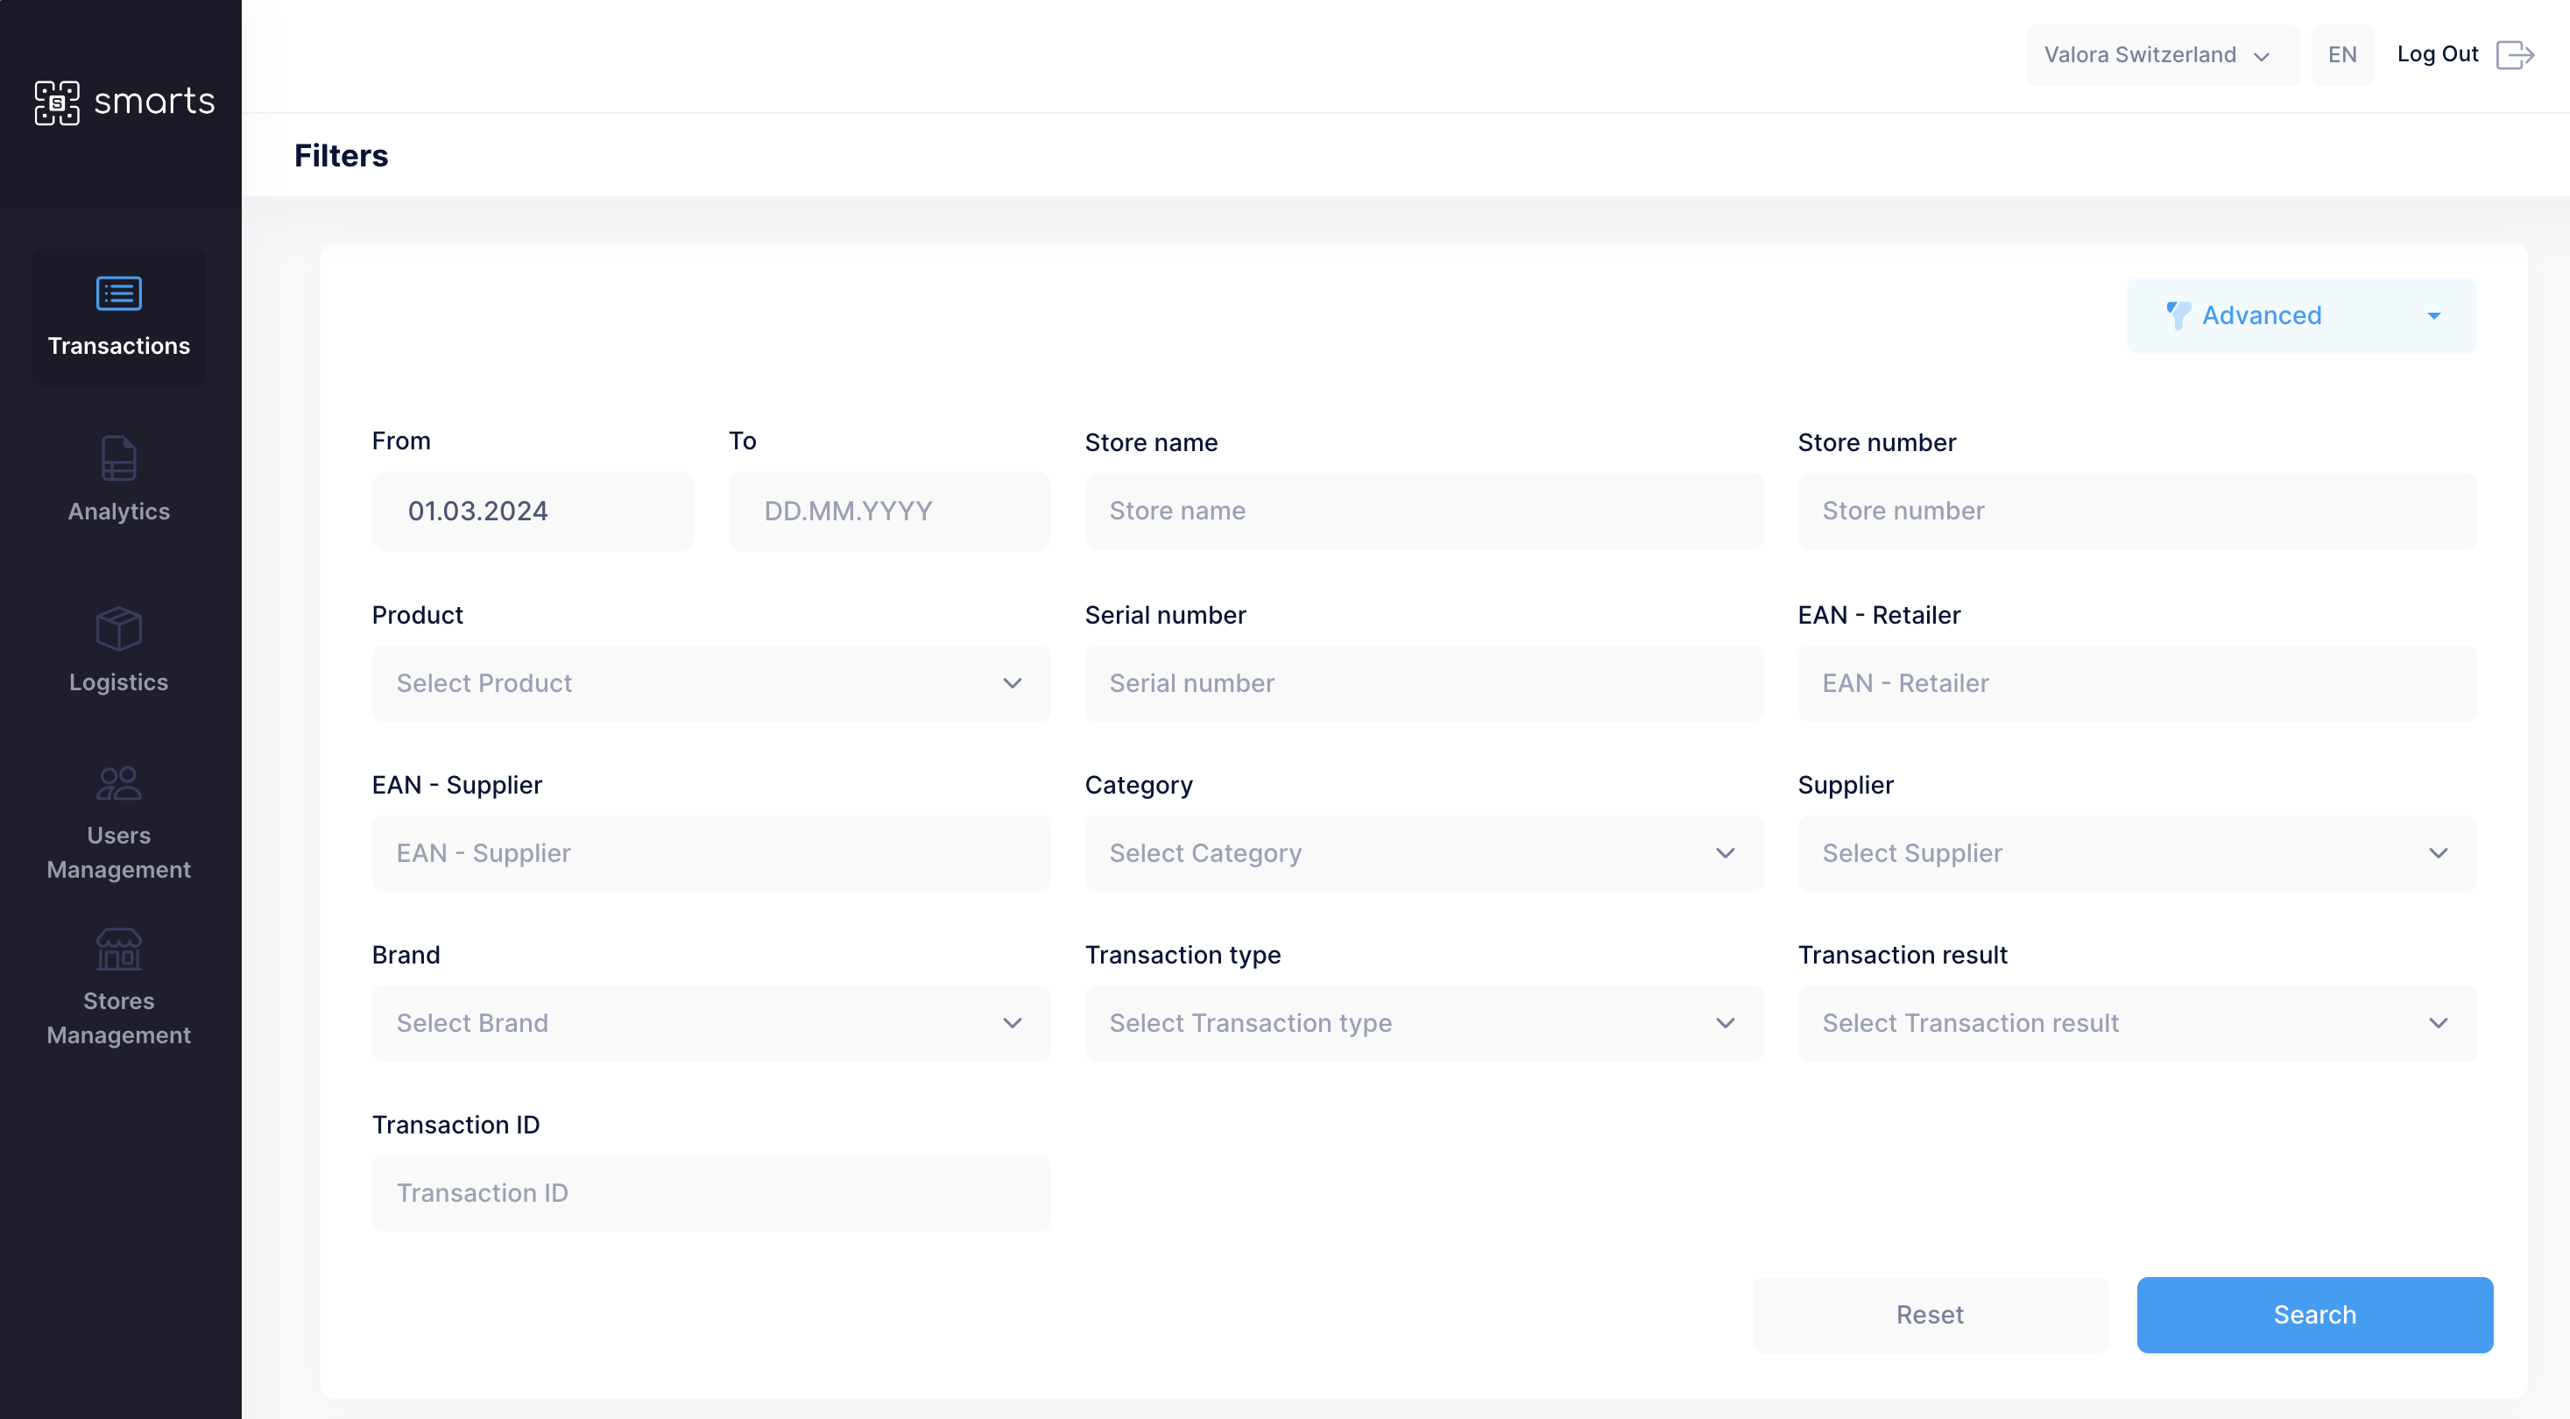The image size is (2570, 1419).
Task: Focus the Serial number input
Action: pyautogui.click(x=1423, y=683)
